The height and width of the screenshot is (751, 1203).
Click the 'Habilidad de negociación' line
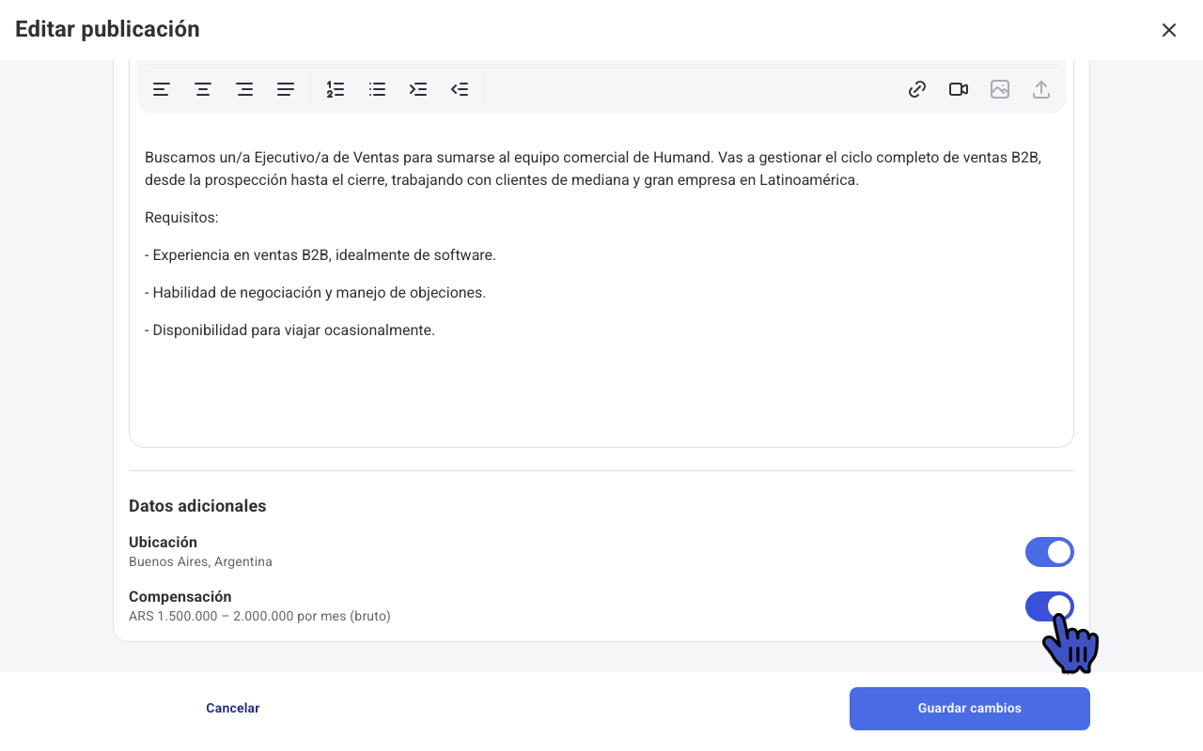click(x=316, y=293)
